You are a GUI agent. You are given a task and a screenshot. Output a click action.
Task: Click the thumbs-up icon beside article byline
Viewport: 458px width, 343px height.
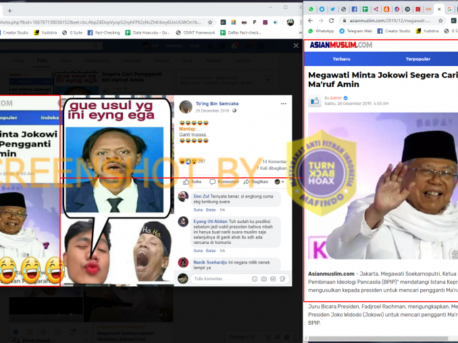(x=315, y=101)
